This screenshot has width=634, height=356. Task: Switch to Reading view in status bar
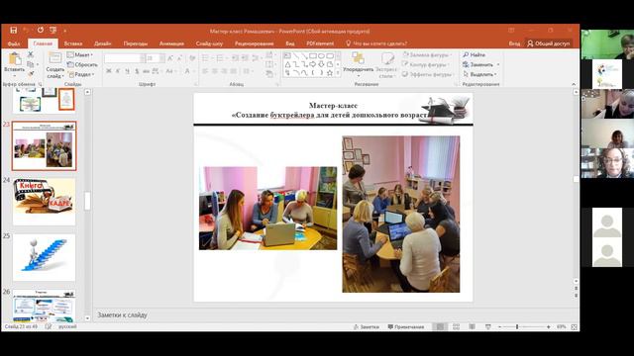click(x=472, y=326)
